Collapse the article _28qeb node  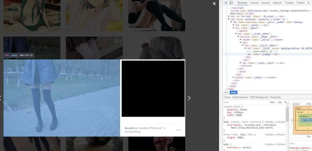pos(238,37)
